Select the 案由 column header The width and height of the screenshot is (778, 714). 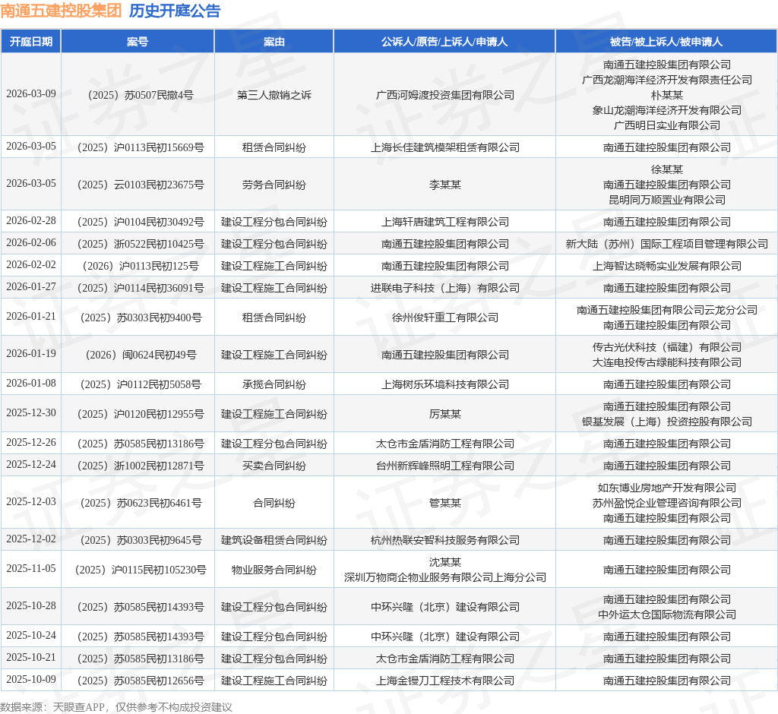[x=274, y=42]
